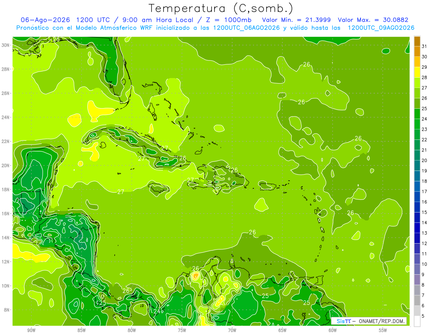Click the latitude axis label "26N"

6,93
